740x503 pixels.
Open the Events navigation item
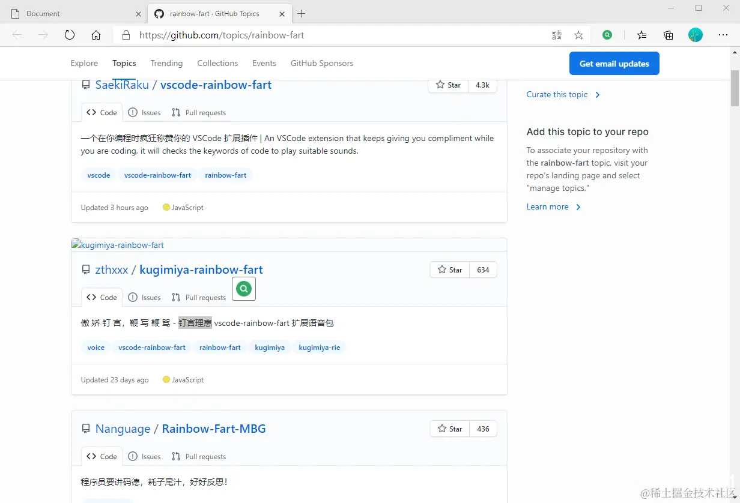[x=264, y=63]
